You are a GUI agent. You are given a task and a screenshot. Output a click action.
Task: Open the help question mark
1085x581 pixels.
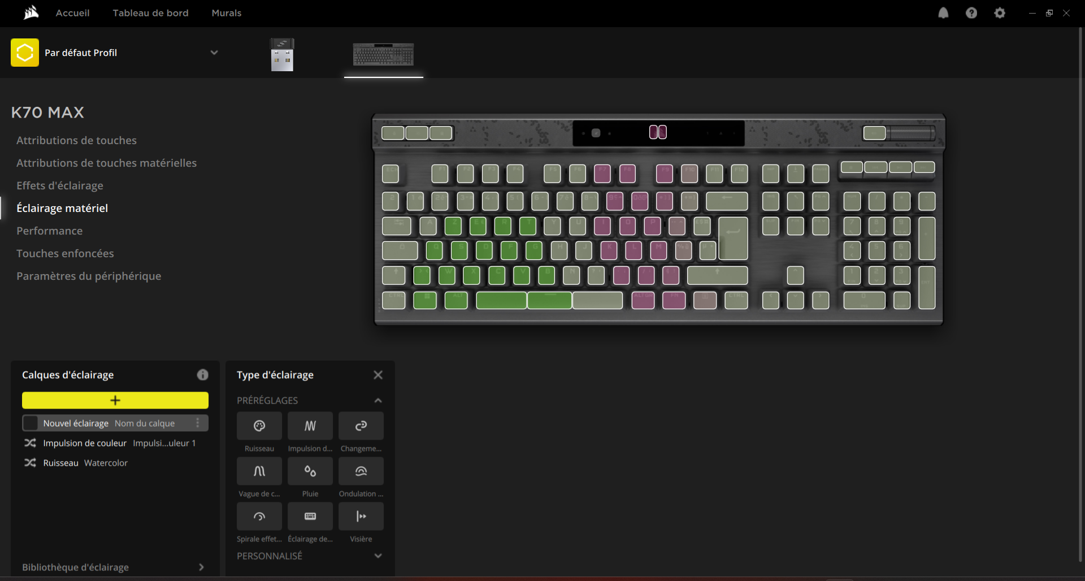[971, 13]
